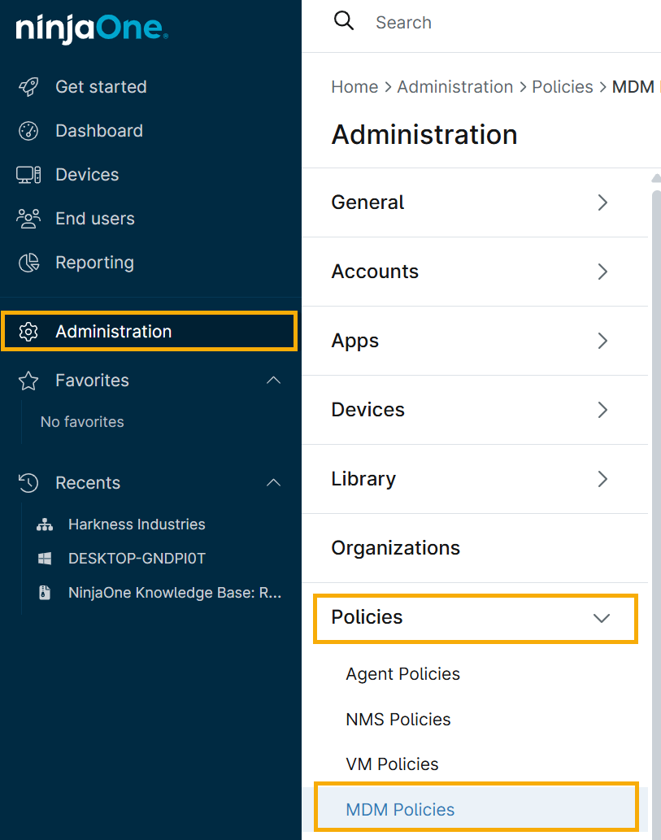
Task: Click the search magnifier icon
Action: click(x=344, y=22)
